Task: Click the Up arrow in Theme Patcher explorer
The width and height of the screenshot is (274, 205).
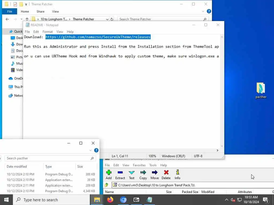Action: pos(27,19)
